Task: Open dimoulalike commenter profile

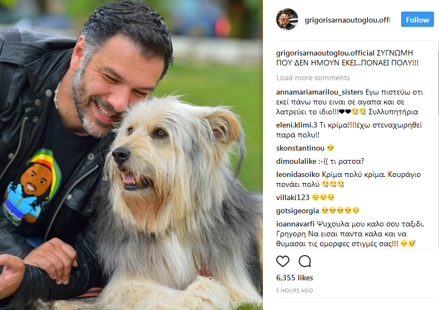Action: [296, 162]
